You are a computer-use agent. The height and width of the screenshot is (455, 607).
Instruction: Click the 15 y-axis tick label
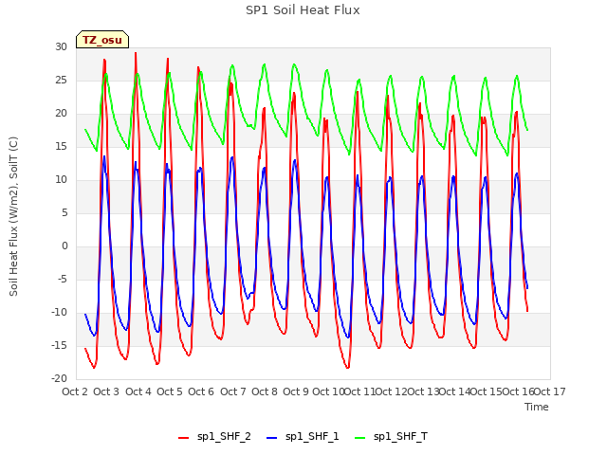click(x=61, y=147)
